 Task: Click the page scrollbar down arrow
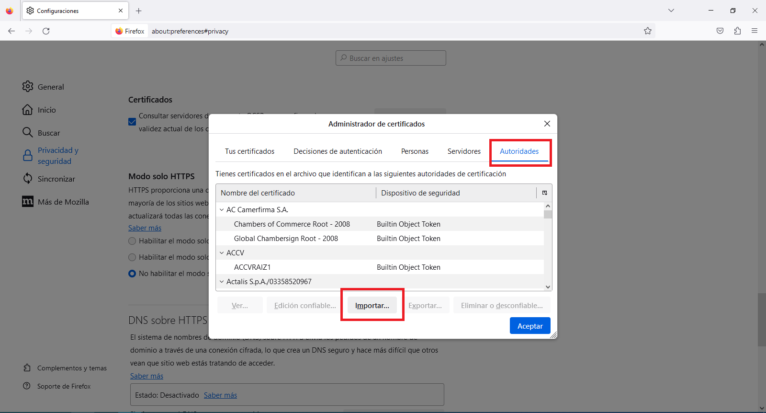point(762,409)
